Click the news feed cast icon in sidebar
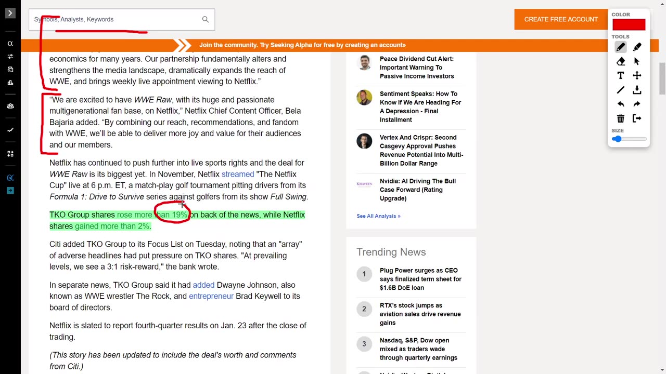Image resolution: width=666 pixels, height=374 pixels. coord(10,70)
